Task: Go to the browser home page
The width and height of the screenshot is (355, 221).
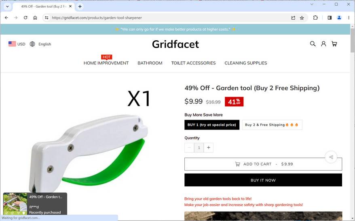Action: [x=35, y=18]
